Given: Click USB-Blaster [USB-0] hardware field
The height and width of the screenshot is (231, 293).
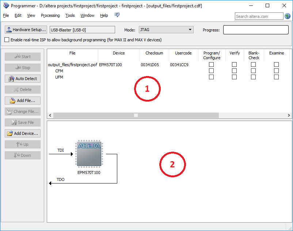Looking at the screenshot, I should [x=82, y=30].
